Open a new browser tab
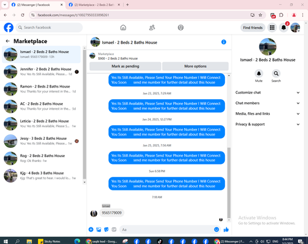 point(128,5)
